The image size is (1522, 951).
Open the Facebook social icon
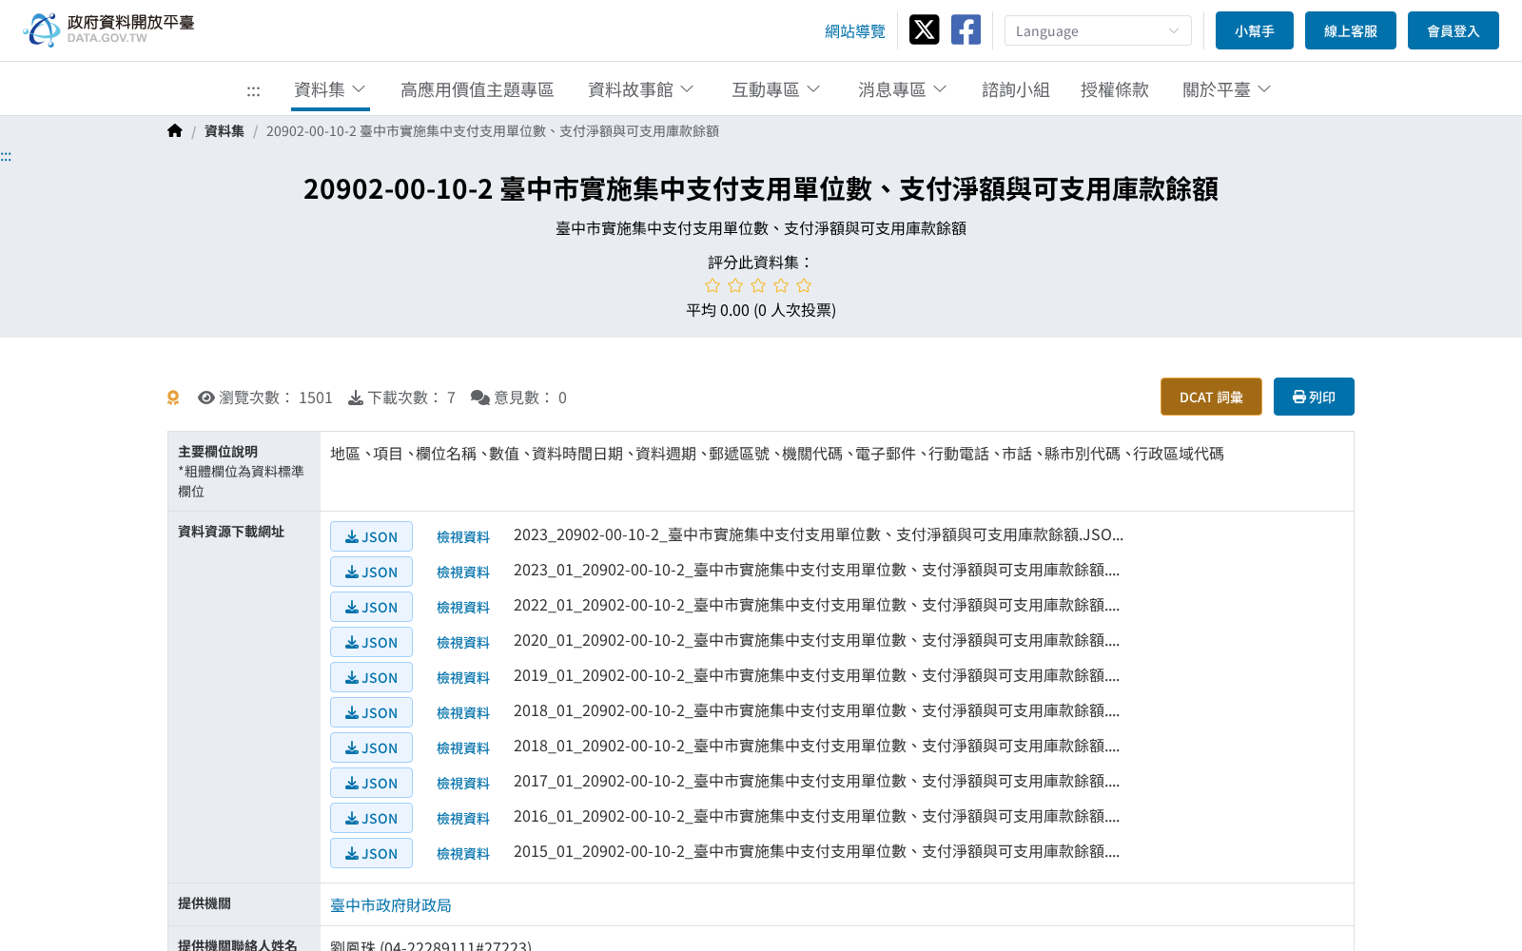966,29
